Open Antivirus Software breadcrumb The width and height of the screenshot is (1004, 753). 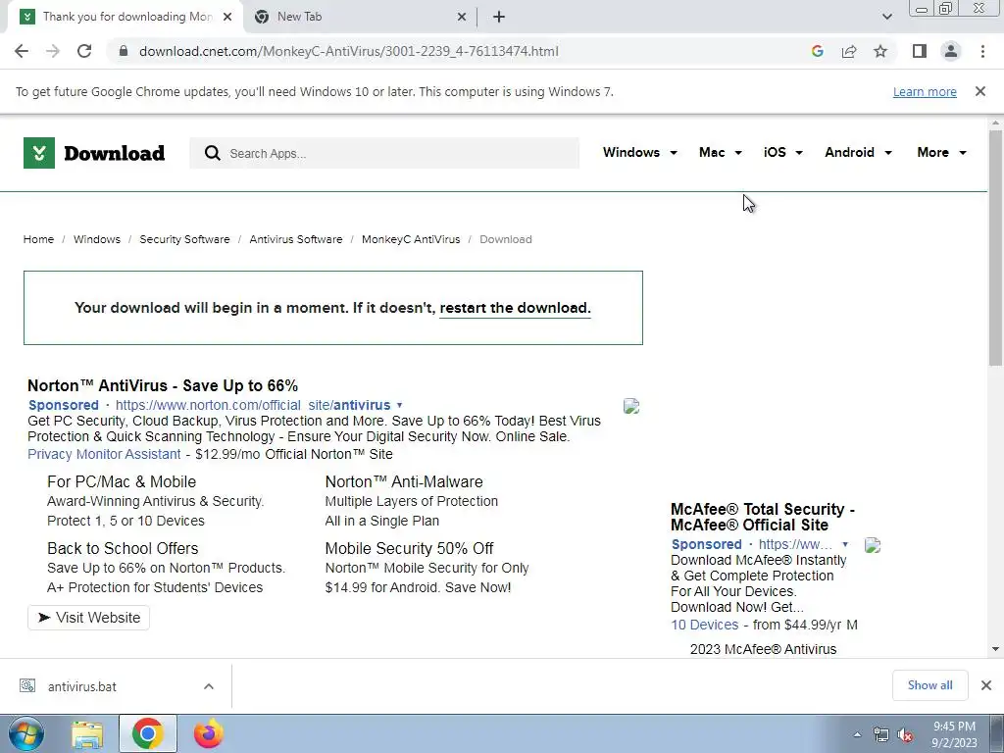tap(296, 239)
